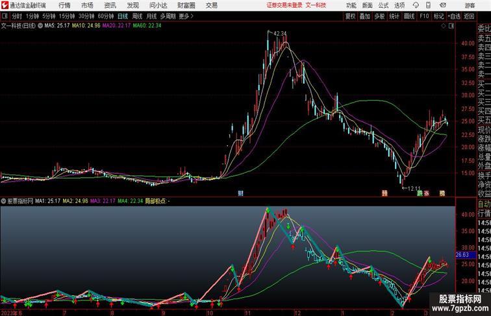Screen dimensions: 491x316
Task: Click the MA20: 22.17 indicator value
Action: pyautogui.click(x=116, y=26)
